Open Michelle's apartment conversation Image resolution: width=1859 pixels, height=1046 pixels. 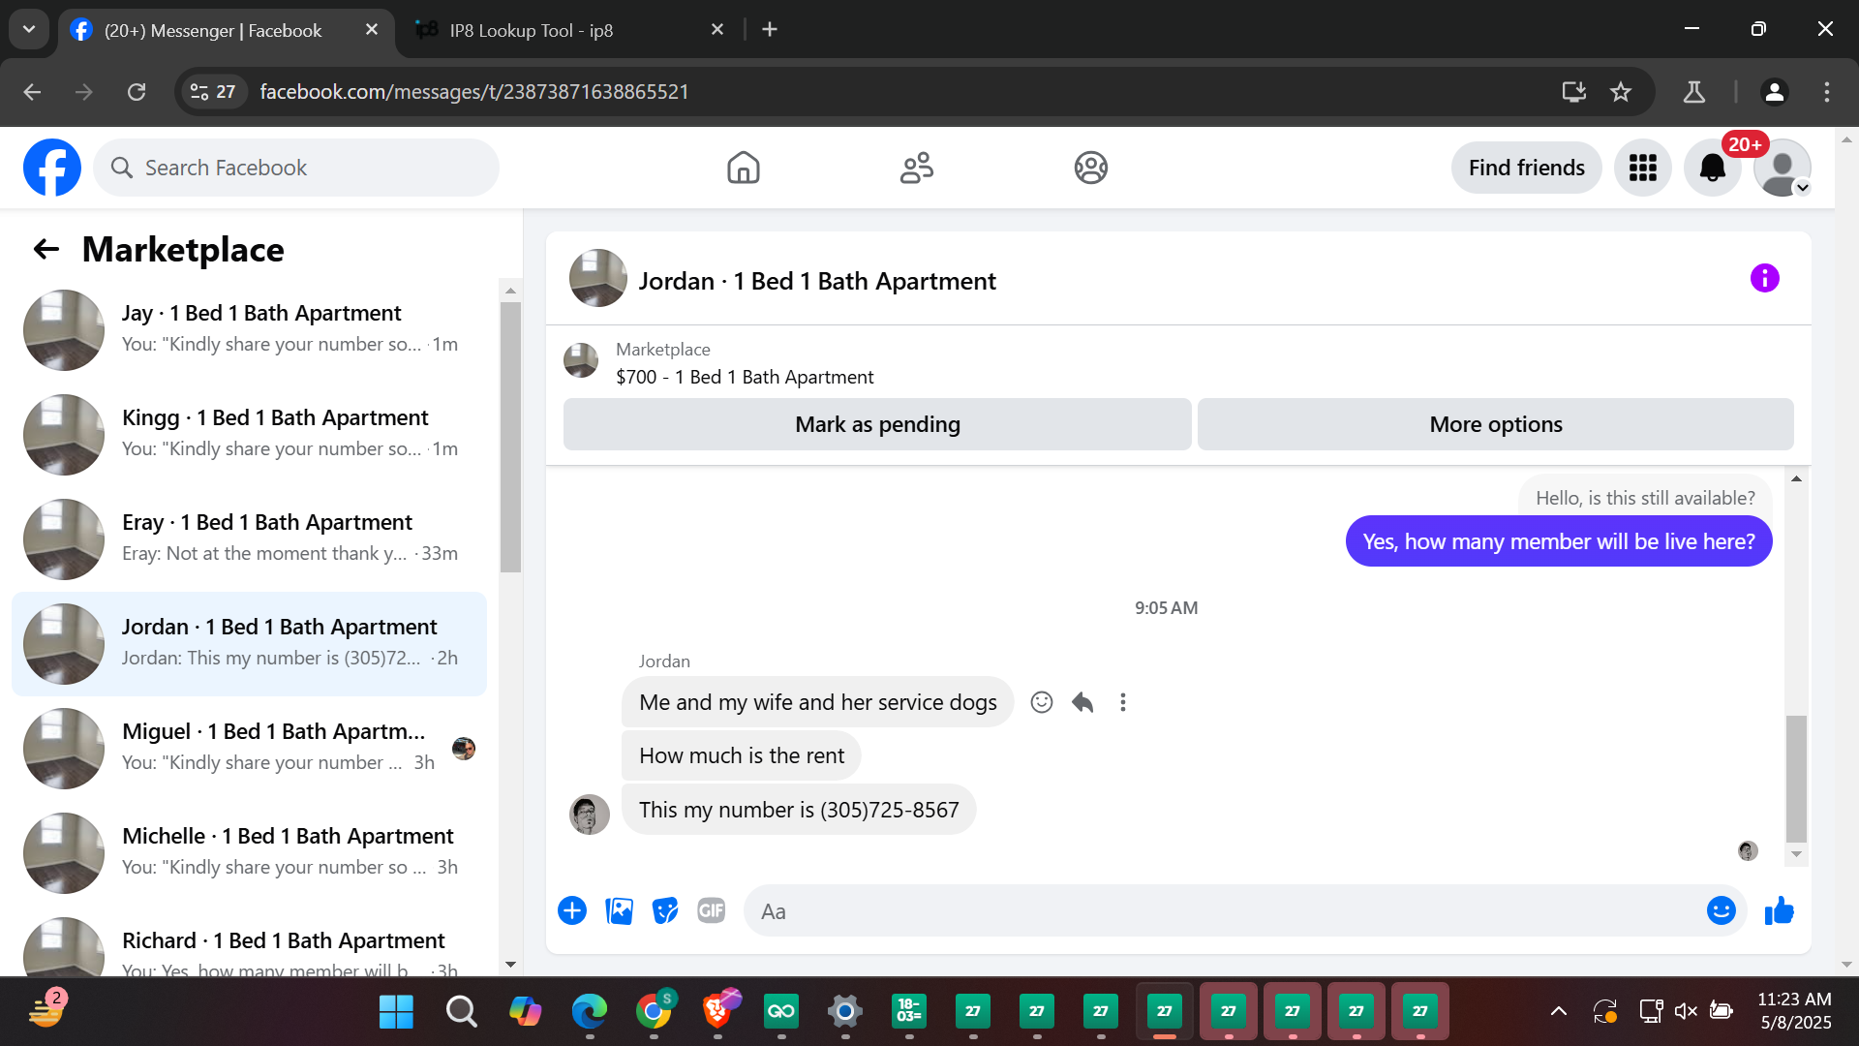(249, 853)
